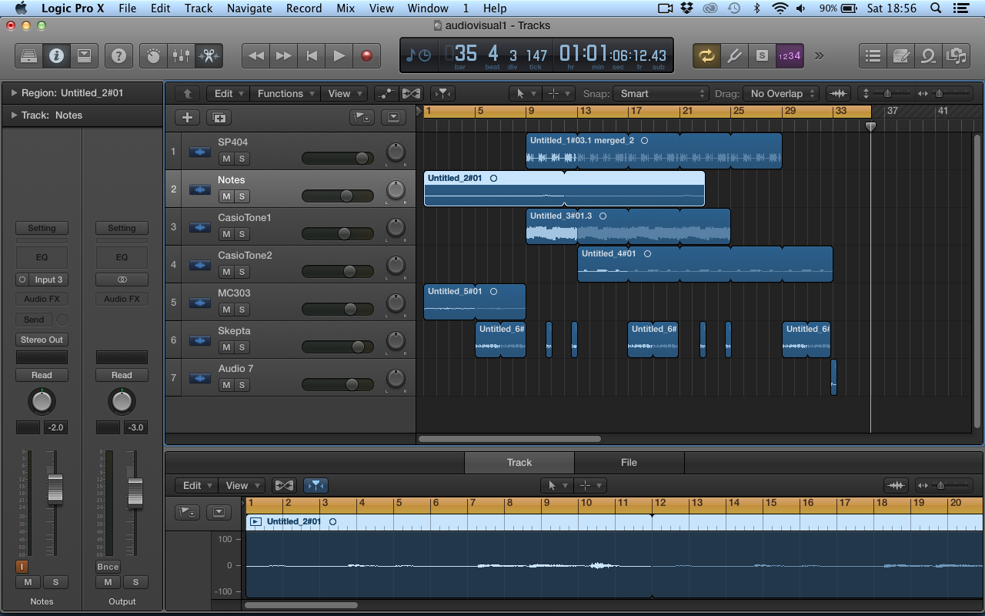Image resolution: width=985 pixels, height=616 pixels.
Task: Open the Tracks View dropdown menu
Action: [x=345, y=94]
